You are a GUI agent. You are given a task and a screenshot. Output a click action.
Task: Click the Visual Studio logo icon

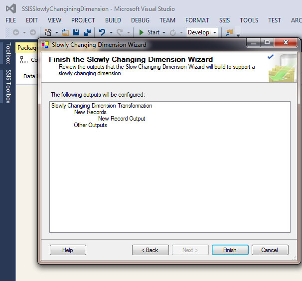tap(11, 9)
